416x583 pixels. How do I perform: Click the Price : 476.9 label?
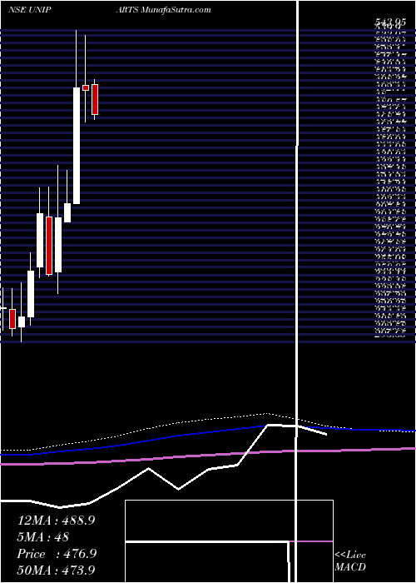pyautogui.click(x=57, y=554)
